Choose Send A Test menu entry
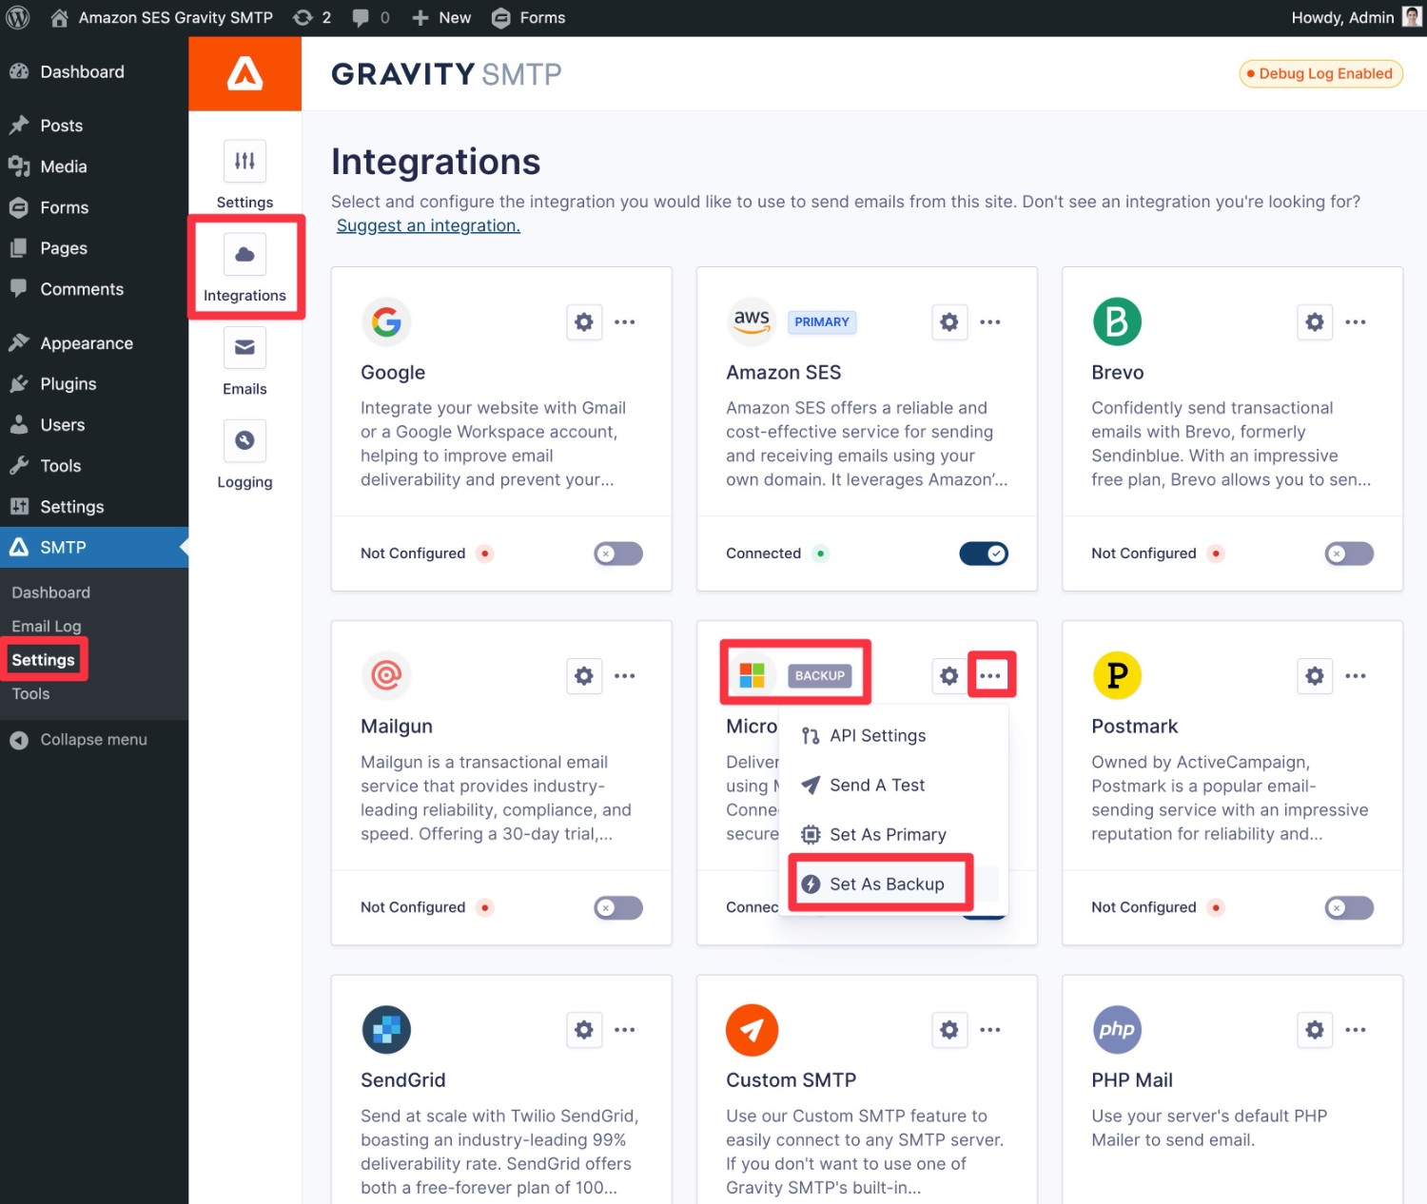This screenshot has width=1427, height=1204. point(893,786)
